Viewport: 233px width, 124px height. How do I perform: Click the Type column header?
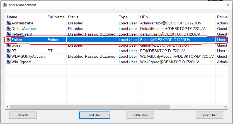[x=128, y=17]
